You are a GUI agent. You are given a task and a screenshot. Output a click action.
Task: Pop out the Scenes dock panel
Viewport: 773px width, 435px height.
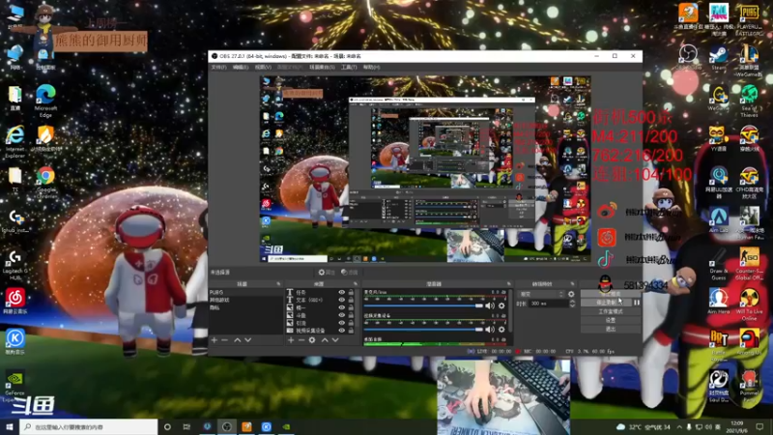pyautogui.click(x=278, y=284)
